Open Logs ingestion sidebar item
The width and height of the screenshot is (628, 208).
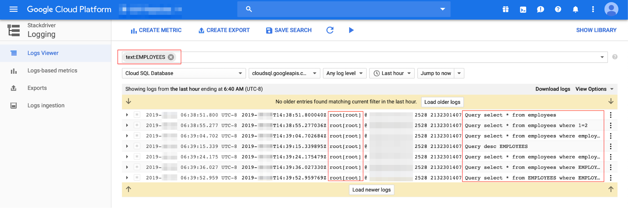(46, 105)
